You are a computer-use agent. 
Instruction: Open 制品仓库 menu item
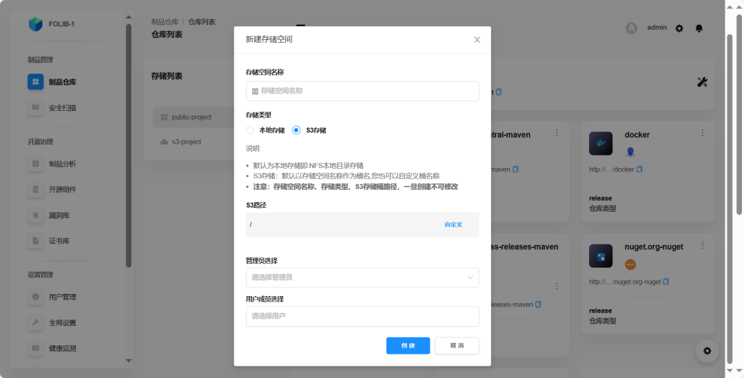point(63,82)
